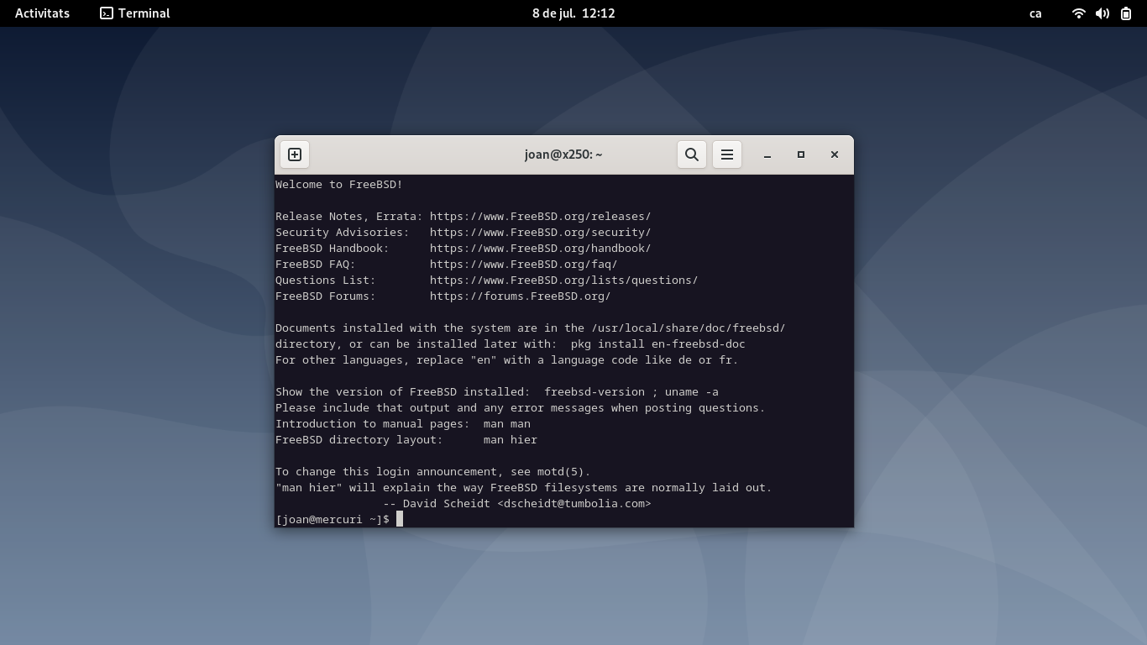Click the releases URL in terminal

pyautogui.click(x=540, y=216)
